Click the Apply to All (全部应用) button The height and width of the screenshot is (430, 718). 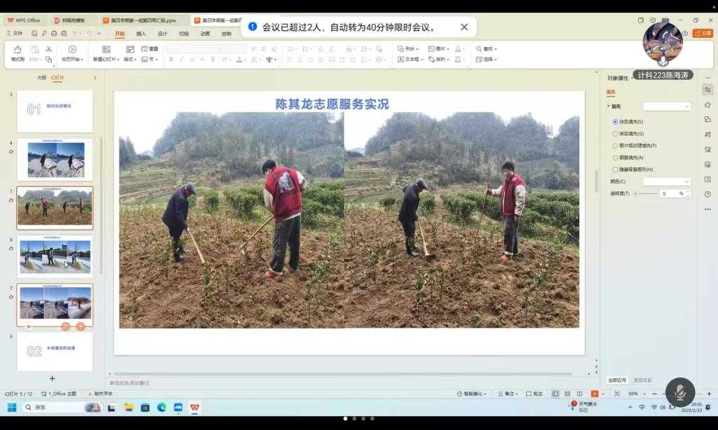[x=616, y=380]
